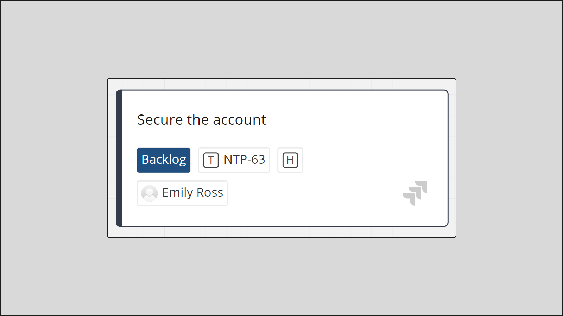Click the surname Ross in assignee chip
563x316 pixels.
[x=210, y=192]
